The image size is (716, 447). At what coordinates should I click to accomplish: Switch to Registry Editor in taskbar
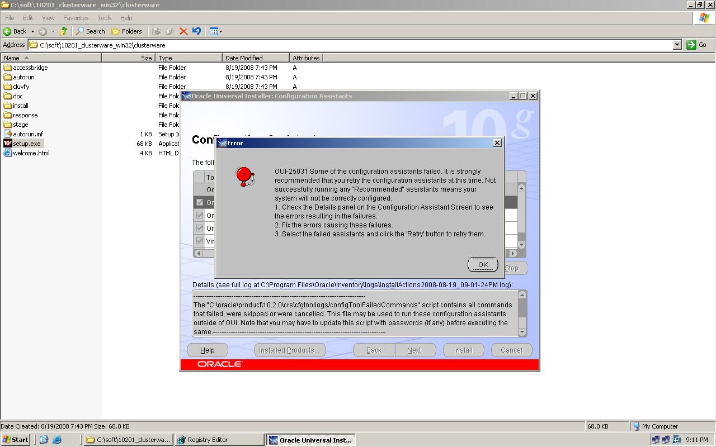(219, 440)
